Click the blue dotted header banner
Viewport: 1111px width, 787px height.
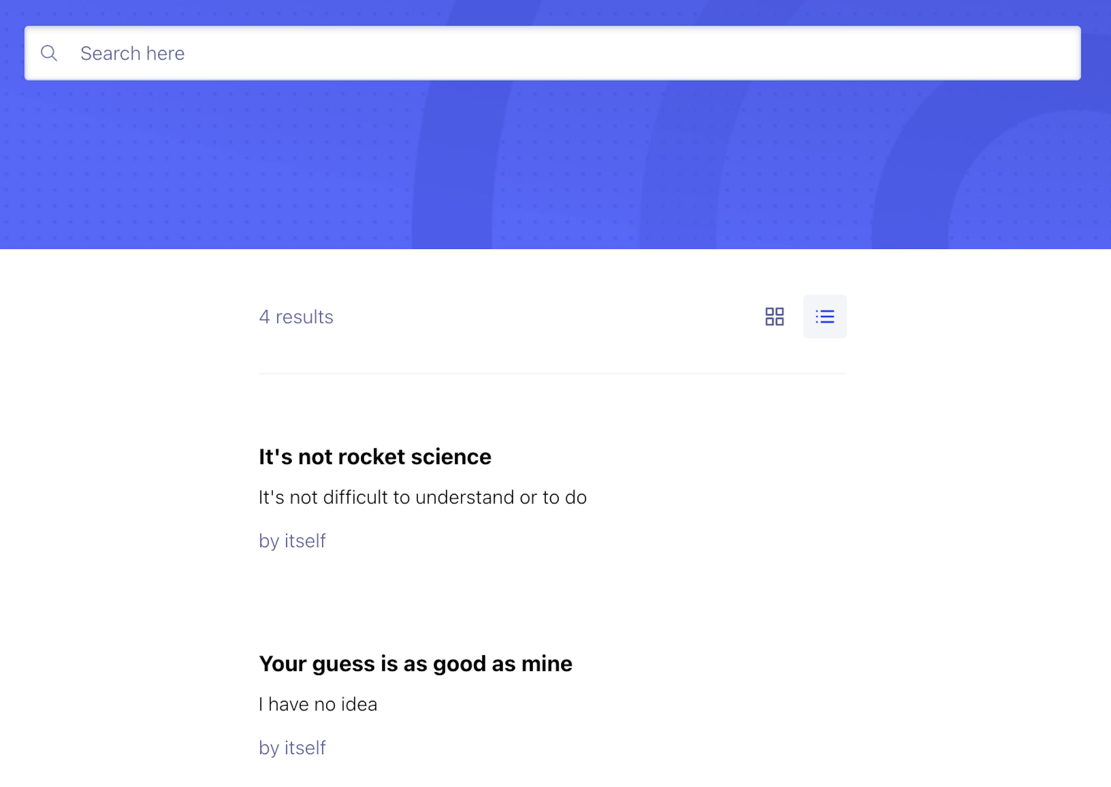[555, 165]
